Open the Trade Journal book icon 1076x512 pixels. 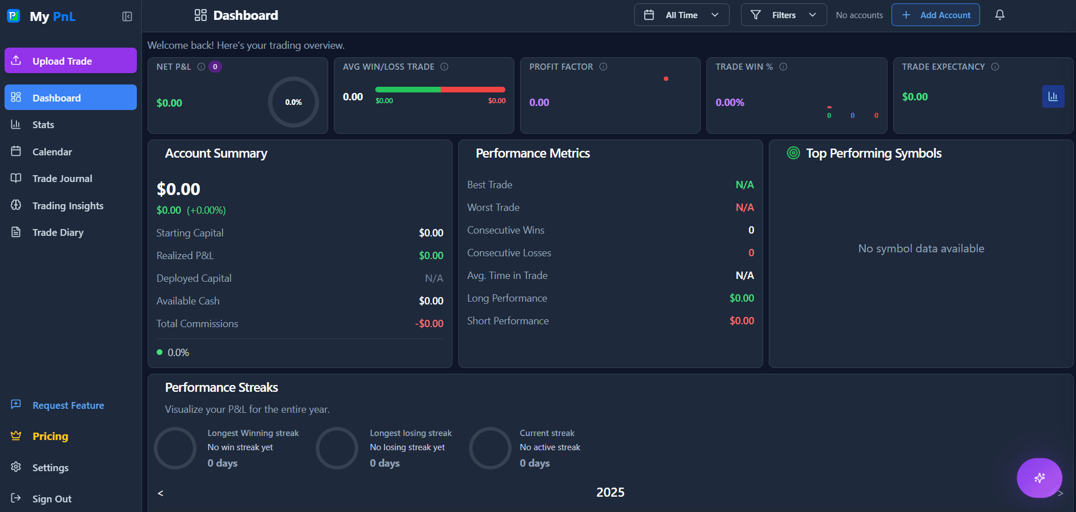17,178
